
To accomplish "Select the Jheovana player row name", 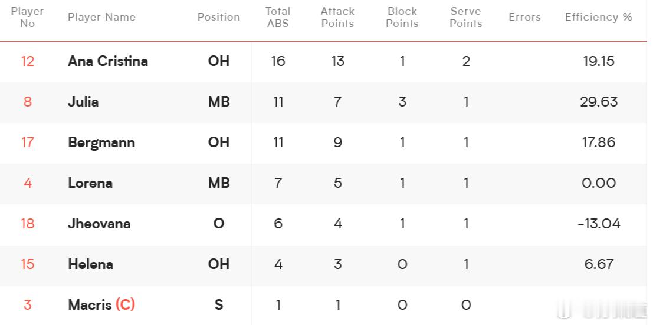I will 99,224.
